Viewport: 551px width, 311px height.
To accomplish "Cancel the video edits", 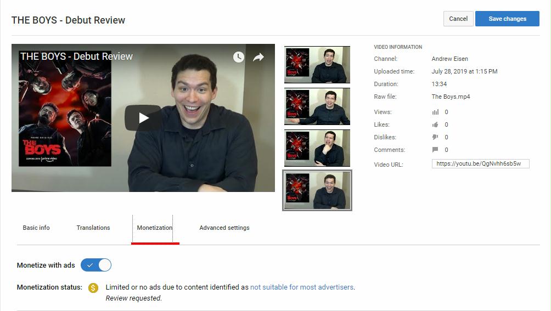I will point(458,19).
